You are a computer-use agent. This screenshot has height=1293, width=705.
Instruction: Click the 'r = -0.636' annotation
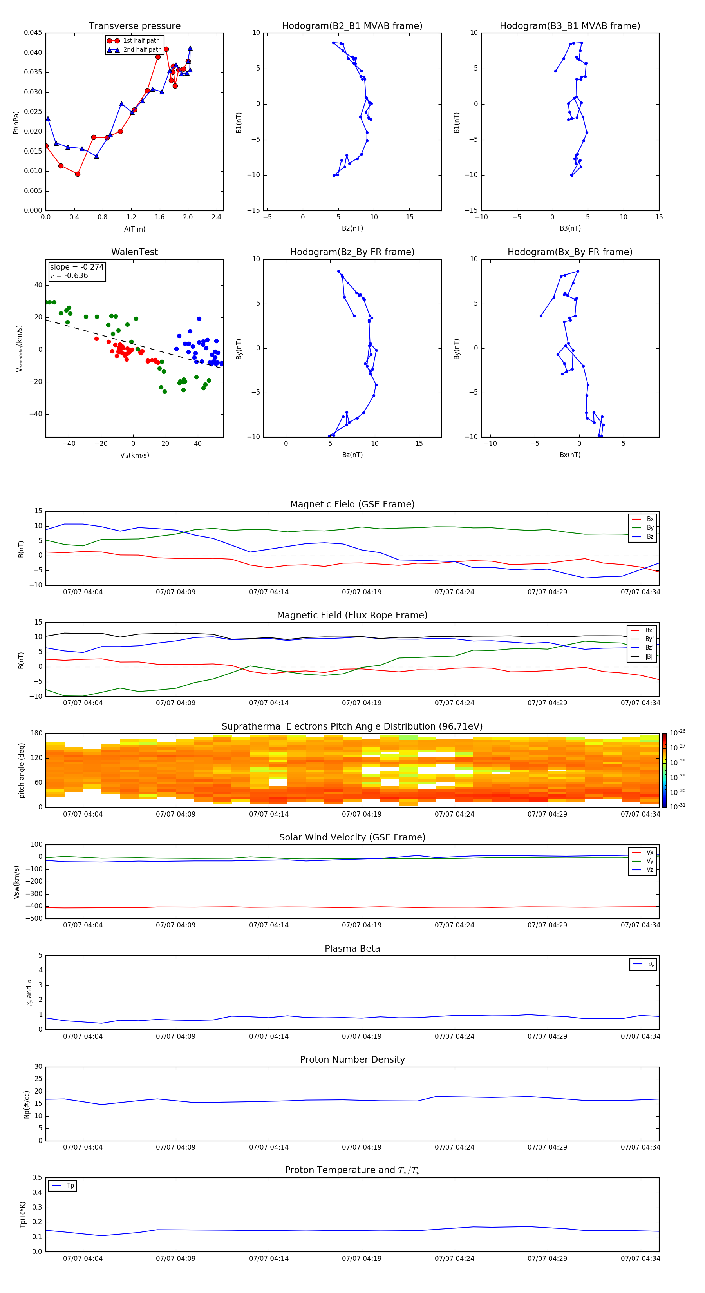click(x=69, y=275)
